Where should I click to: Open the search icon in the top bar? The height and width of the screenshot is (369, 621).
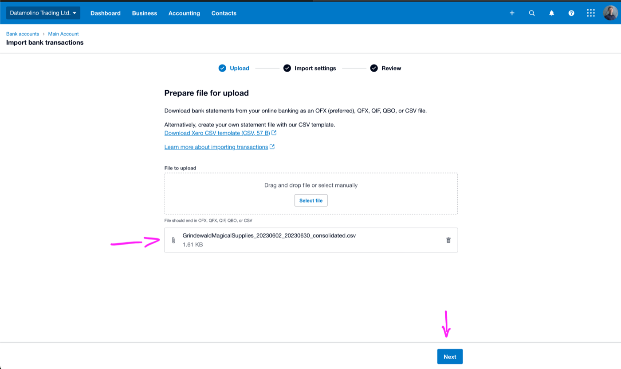531,13
